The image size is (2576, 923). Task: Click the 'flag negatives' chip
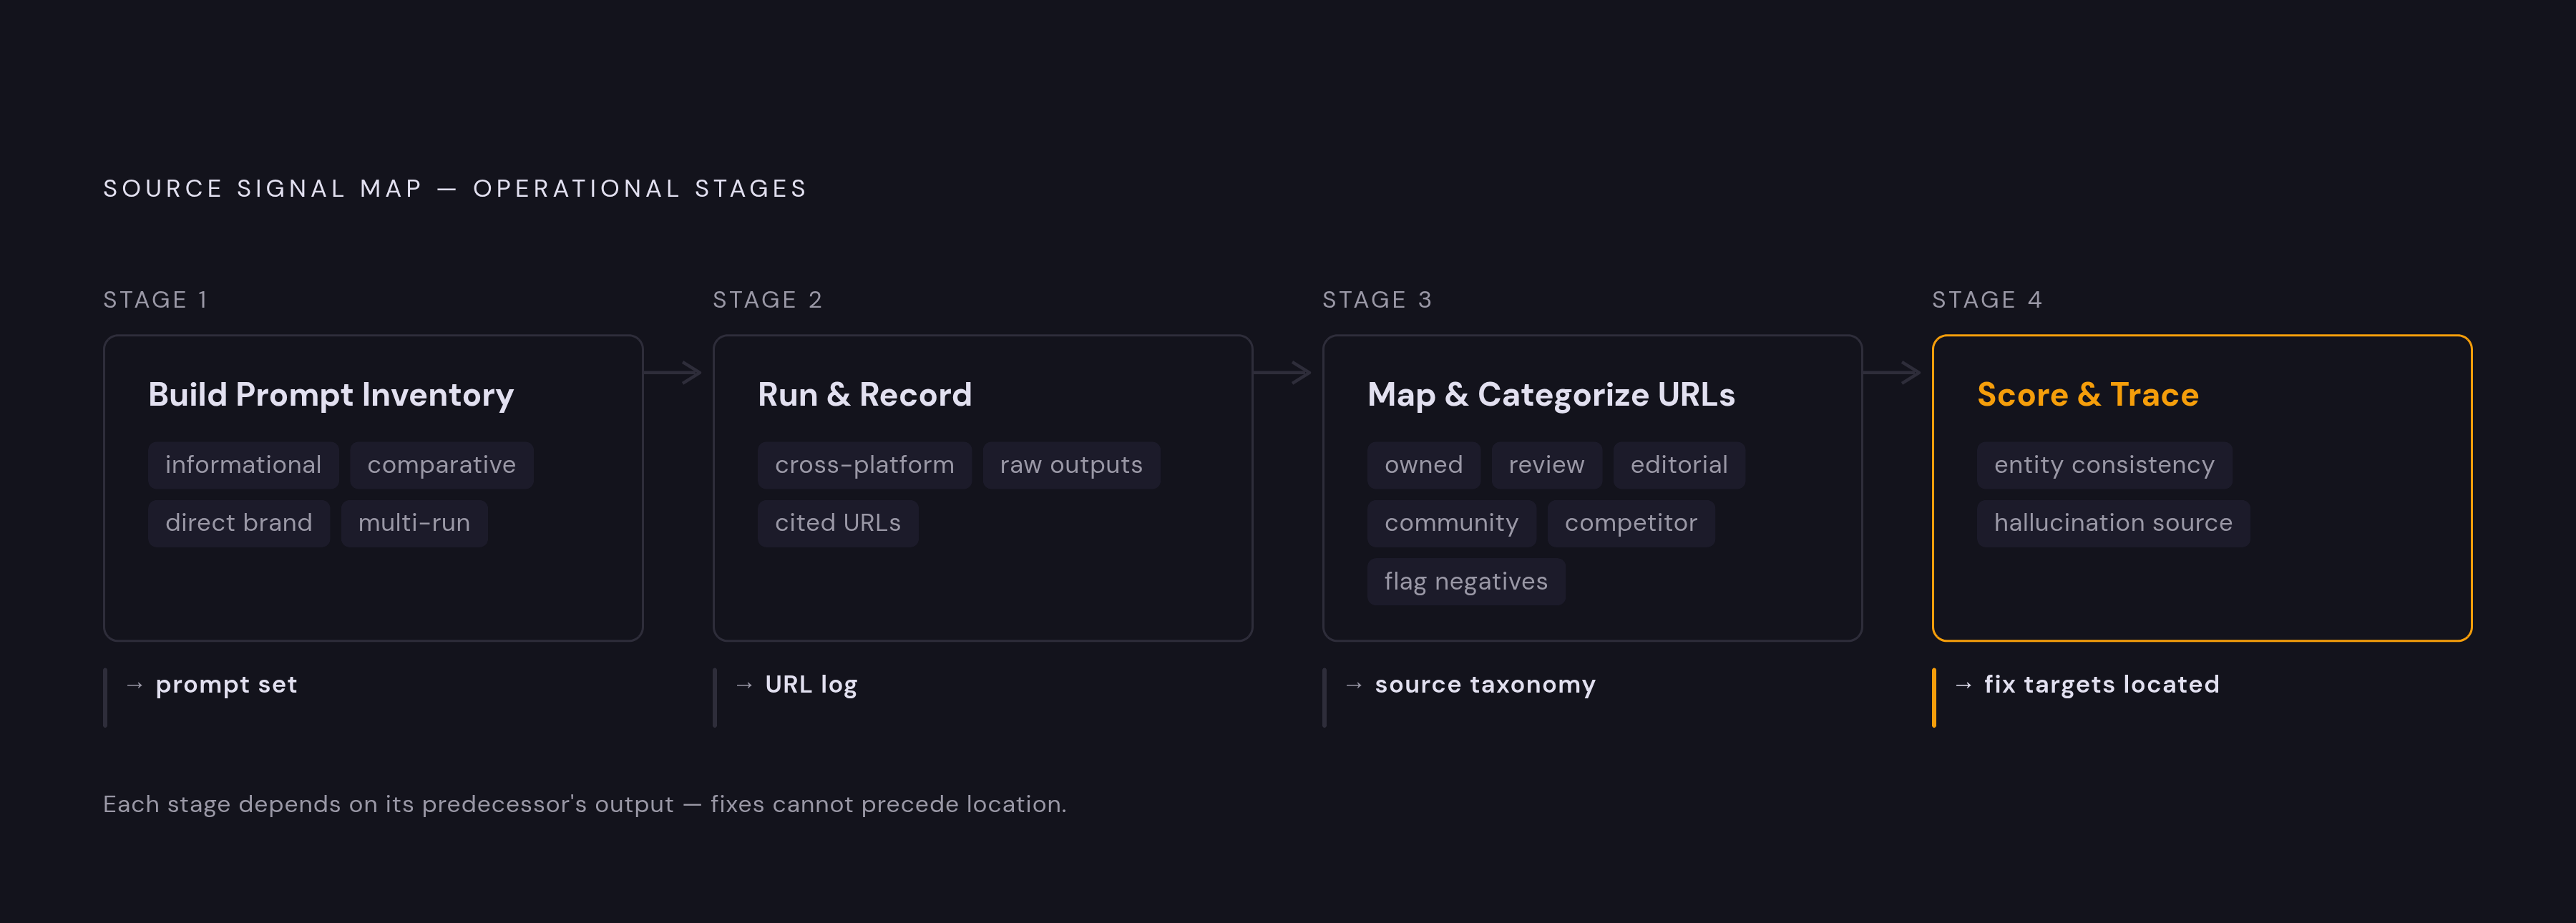pyautogui.click(x=1466, y=581)
